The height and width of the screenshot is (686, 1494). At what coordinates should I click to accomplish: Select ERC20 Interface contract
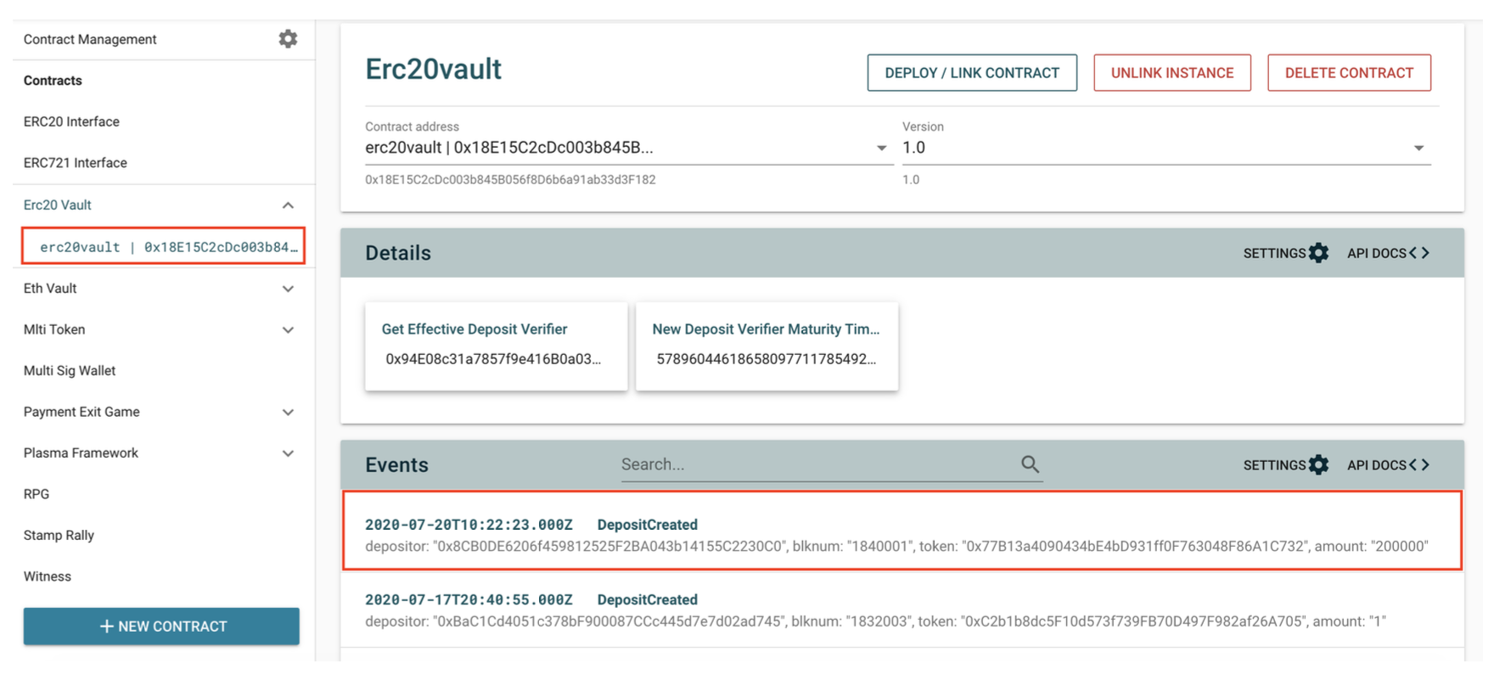pyautogui.click(x=71, y=121)
